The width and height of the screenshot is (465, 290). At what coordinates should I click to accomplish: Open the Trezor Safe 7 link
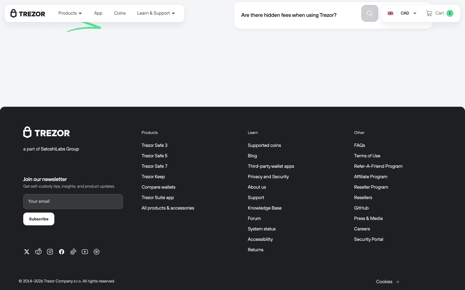pos(154,166)
